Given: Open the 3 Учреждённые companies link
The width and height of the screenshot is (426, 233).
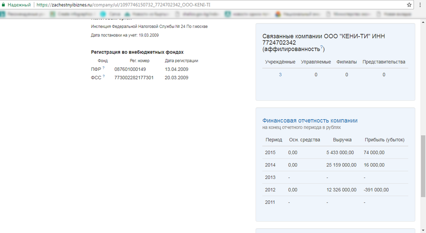Looking at the screenshot, I should coord(280,75).
